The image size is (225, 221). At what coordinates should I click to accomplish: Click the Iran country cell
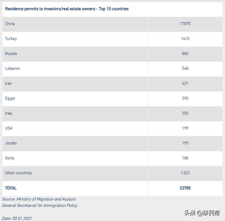[8, 84]
